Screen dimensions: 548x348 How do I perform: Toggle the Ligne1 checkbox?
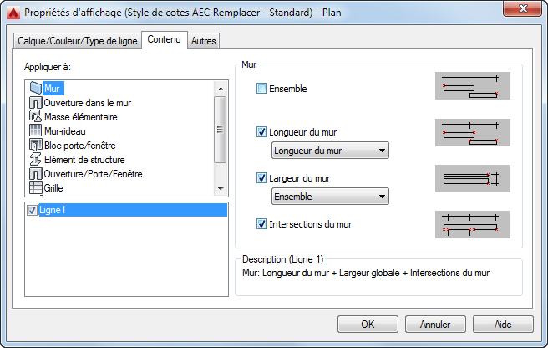point(32,210)
